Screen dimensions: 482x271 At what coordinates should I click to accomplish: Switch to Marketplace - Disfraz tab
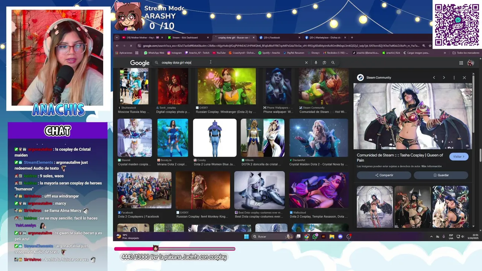point(325,37)
